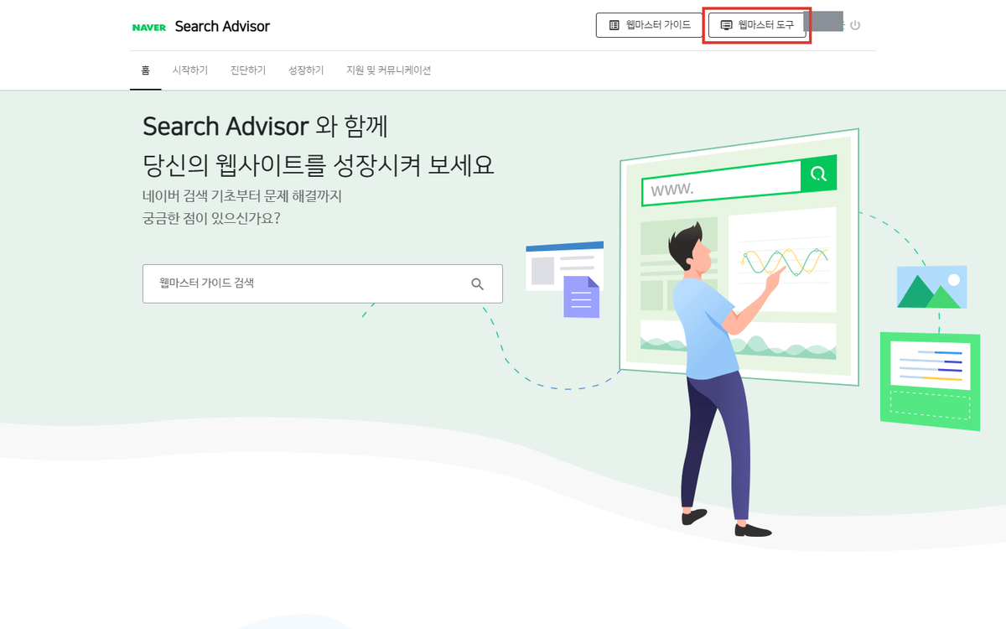Click the NAVER logo
The height and width of the screenshot is (629, 1006).
point(149,27)
